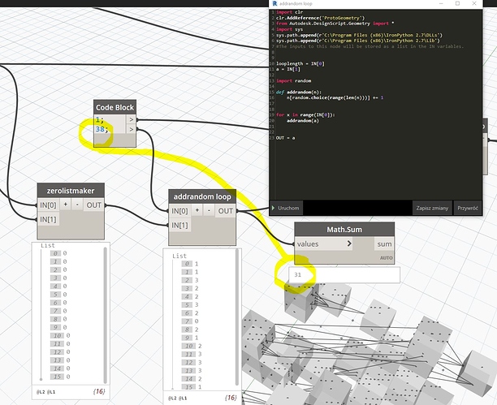Click the Przywróć button
Viewport: 497px width, 405px height.
point(468,209)
